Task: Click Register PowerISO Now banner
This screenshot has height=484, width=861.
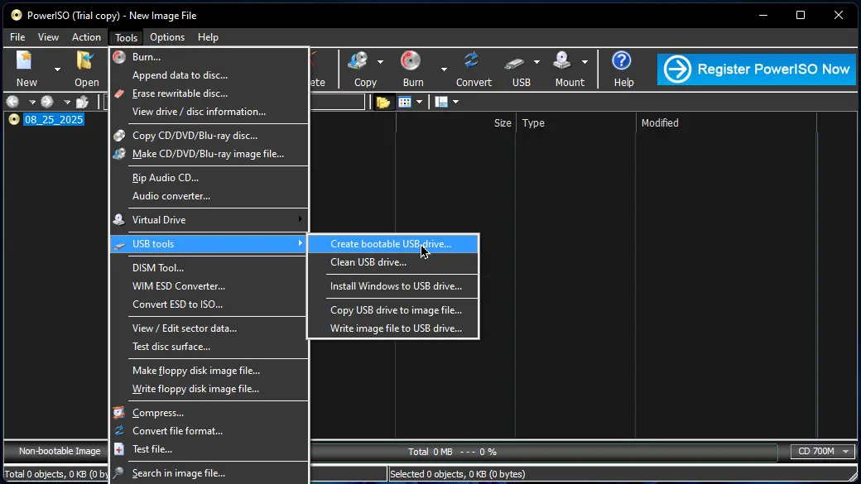Action: click(756, 69)
